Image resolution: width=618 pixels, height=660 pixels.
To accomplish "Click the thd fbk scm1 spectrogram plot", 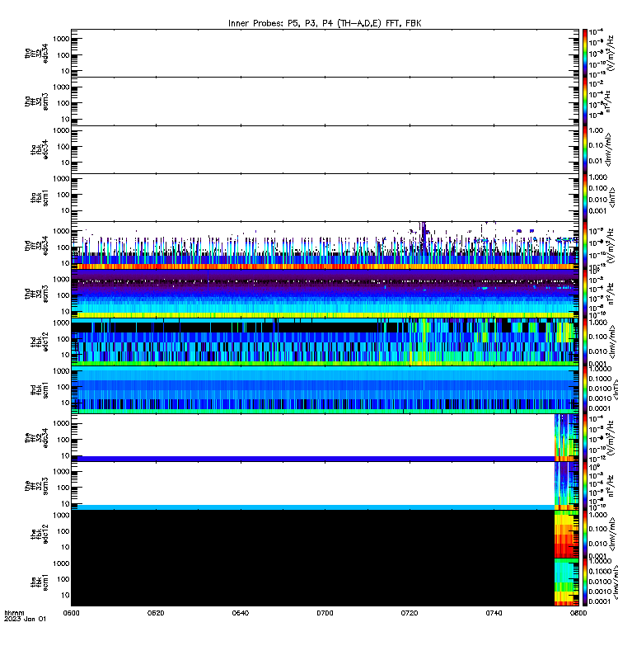I will 325,389.
